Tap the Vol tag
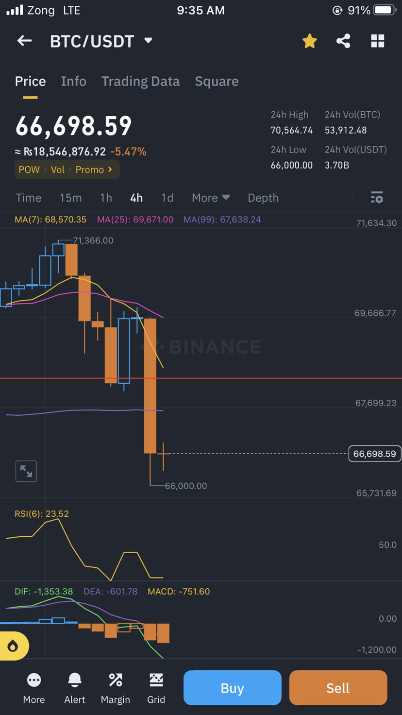Image resolution: width=402 pixels, height=715 pixels. (58, 170)
